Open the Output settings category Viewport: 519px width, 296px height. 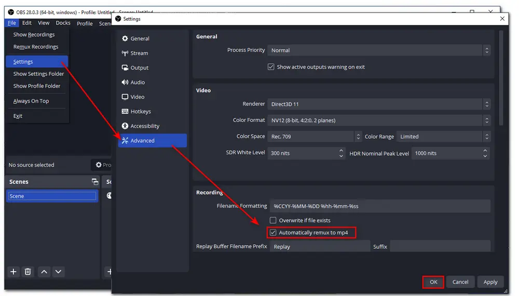click(152, 68)
